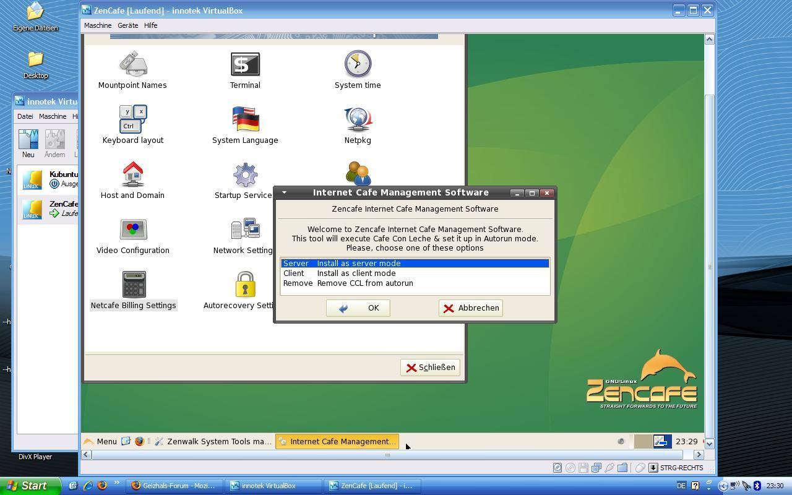Screen dimensions: 792x495
Task: Click Bluetooth icon in Windows tray
Action: click(x=757, y=486)
